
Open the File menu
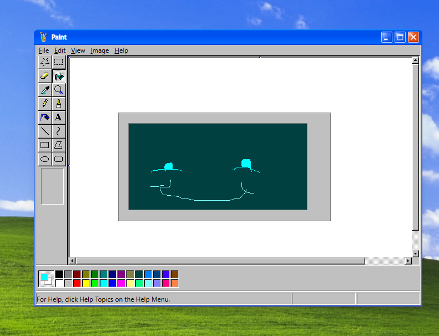point(44,50)
